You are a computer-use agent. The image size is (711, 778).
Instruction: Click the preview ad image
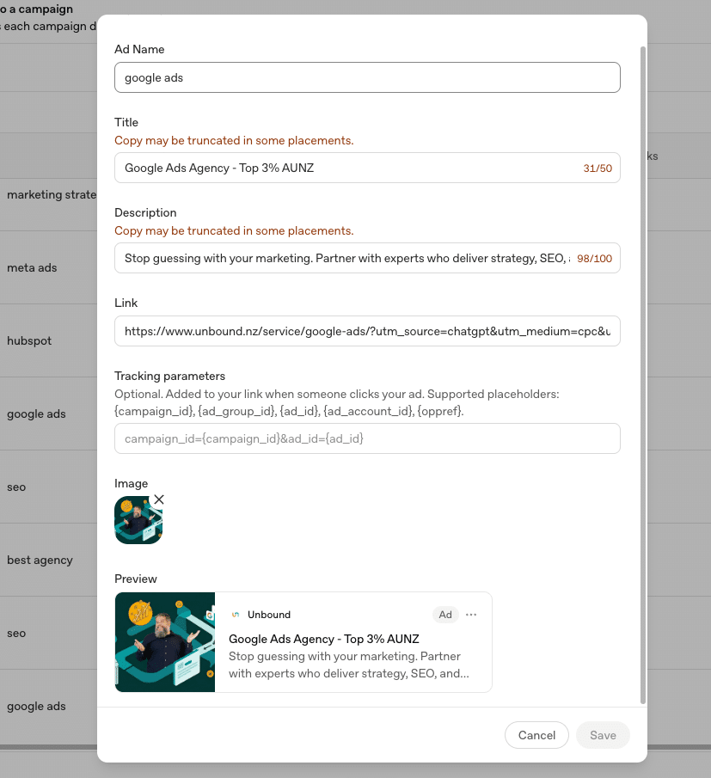[x=165, y=642]
